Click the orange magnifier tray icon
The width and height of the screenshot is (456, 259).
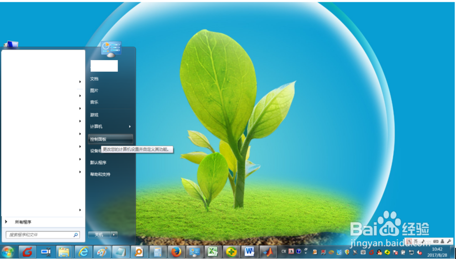315,252
